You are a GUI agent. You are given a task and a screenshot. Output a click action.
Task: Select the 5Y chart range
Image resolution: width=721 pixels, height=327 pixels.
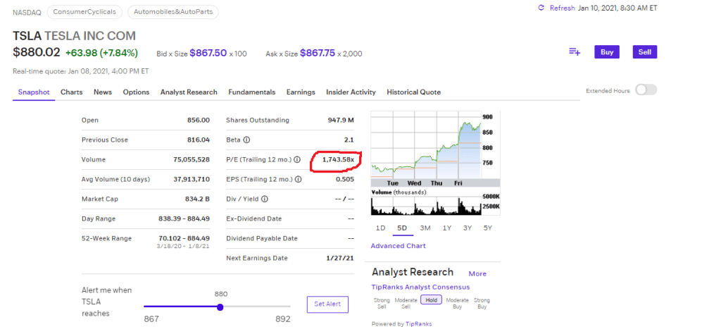488,228
